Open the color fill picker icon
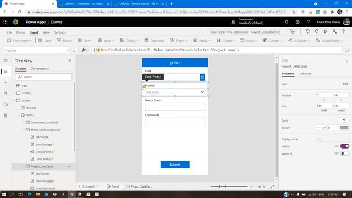This screenshot has width=352, height=198. coord(344,120)
